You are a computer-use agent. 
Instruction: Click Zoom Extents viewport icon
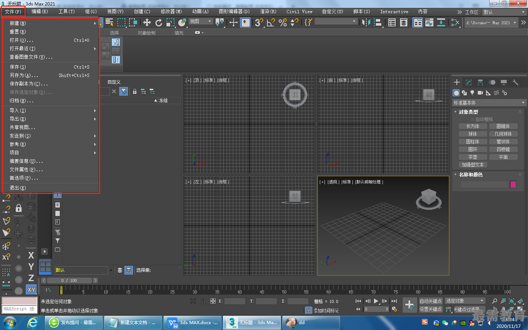[512, 301]
